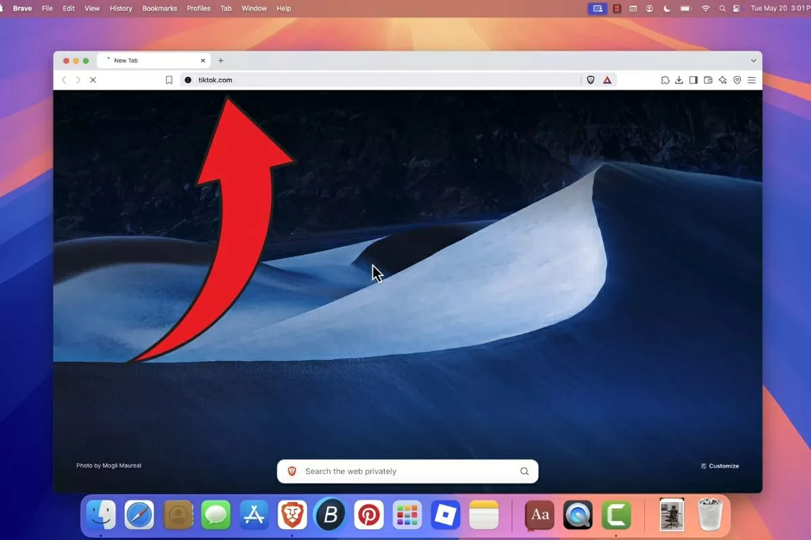The width and height of the screenshot is (811, 540).
Task: Open the window list dropdown chevron
Action: (x=754, y=60)
